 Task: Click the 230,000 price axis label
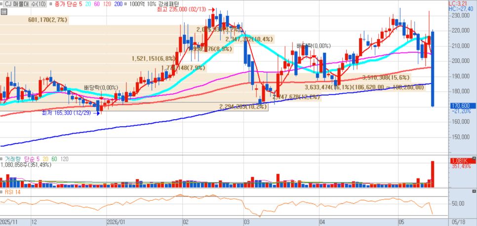(x=461, y=16)
